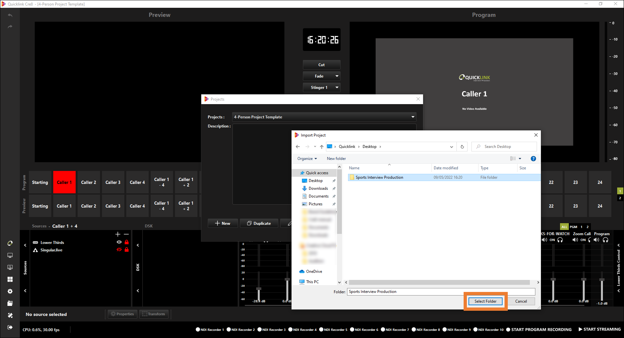Click the KS-FOR-WATCH audio fader handle

(553, 279)
